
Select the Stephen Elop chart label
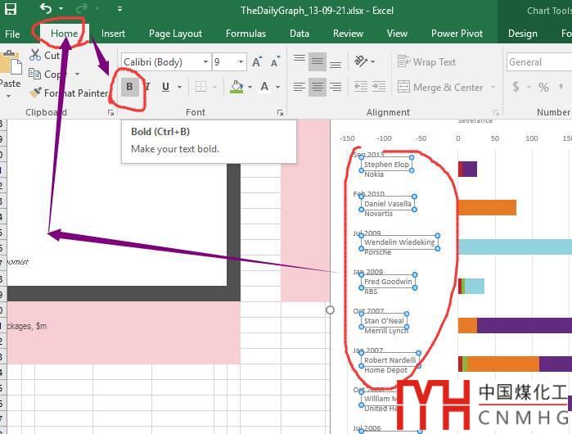[386, 165]
